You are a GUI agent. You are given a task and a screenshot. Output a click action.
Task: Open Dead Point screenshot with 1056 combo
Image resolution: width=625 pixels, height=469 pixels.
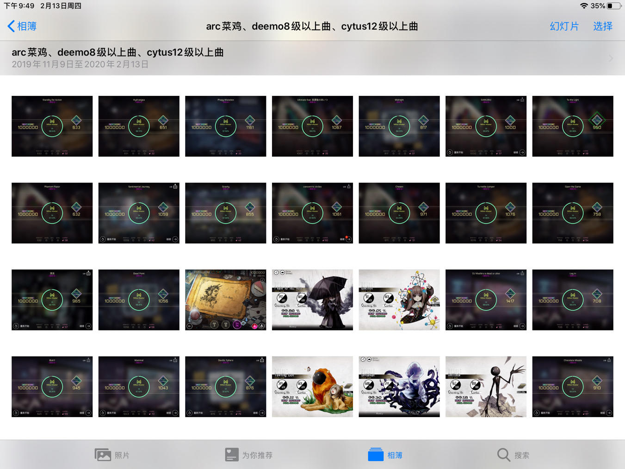pos(139,300)
